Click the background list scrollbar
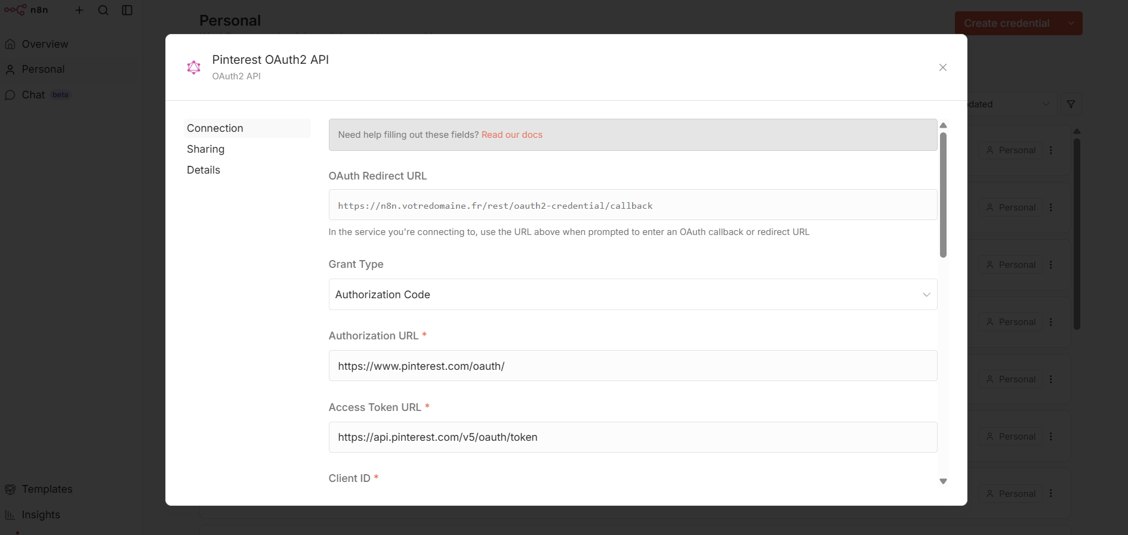Screen dimensions: 1128x535 pyautogui.click(x=1077, y=234)
